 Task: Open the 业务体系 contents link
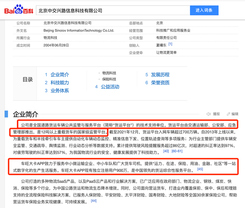tap(60, 91)
